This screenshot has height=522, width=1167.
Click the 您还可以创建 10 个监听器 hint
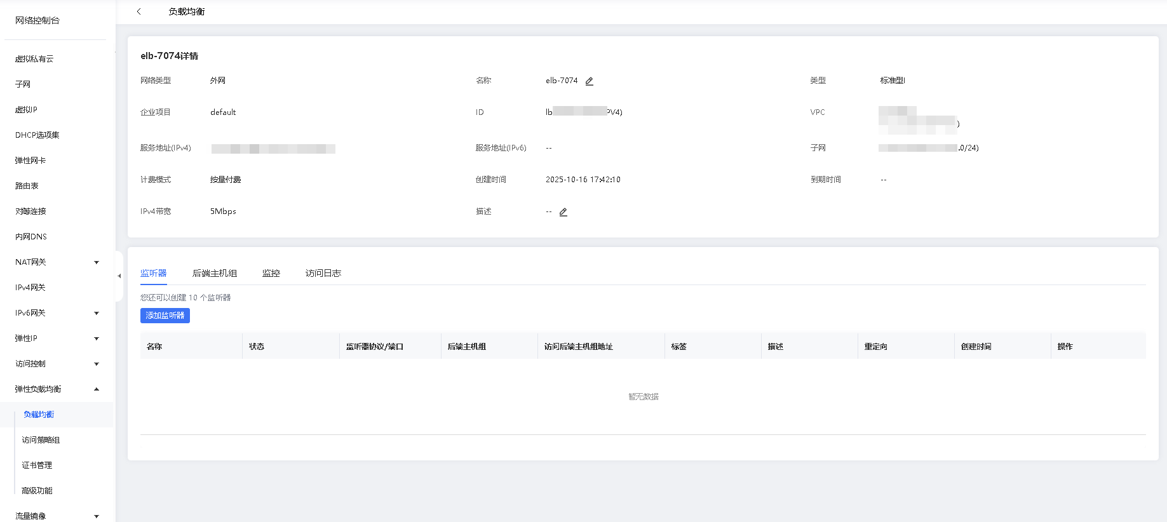pos(186,298)
